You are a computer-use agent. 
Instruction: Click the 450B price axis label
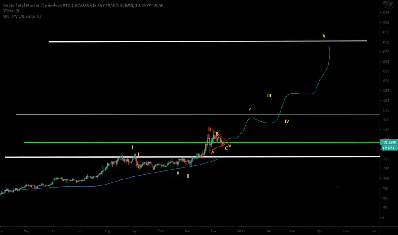click(386, 42)
